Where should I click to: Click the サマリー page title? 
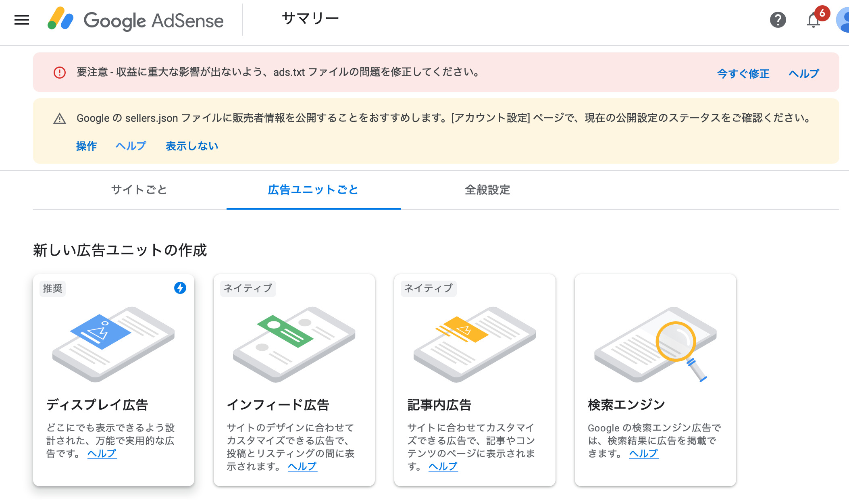(x=310, y=19)
